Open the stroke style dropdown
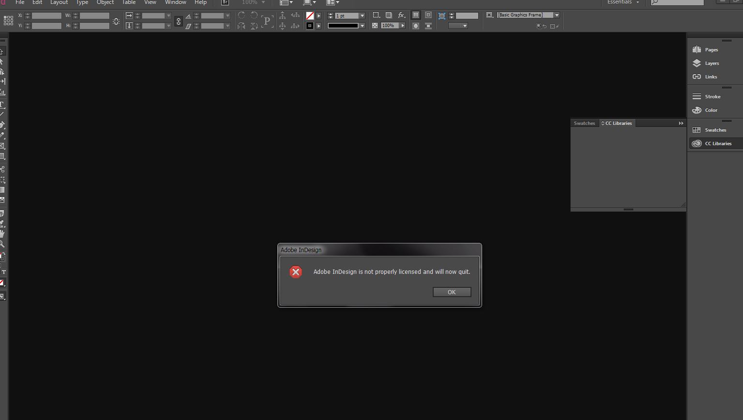743x420 pixels. tap(362, 26)
